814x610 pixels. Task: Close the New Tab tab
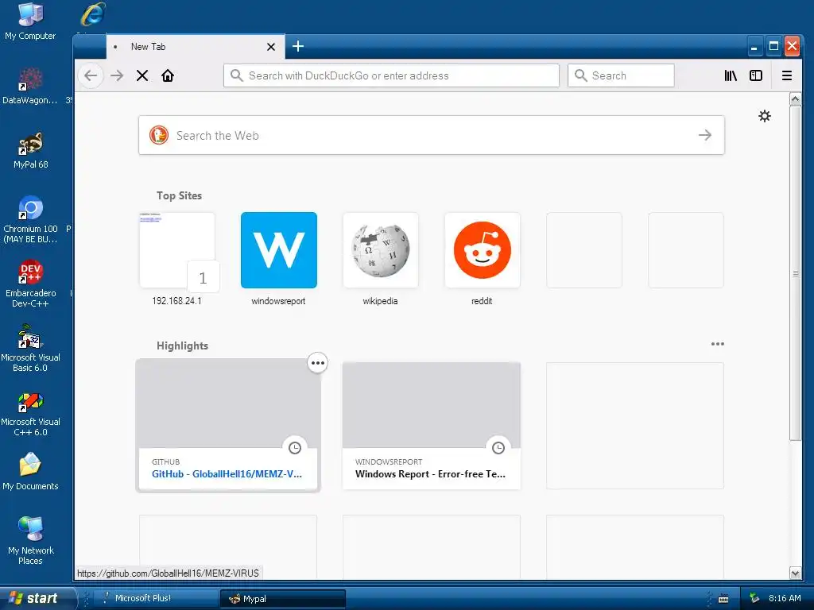coord(271,47)
